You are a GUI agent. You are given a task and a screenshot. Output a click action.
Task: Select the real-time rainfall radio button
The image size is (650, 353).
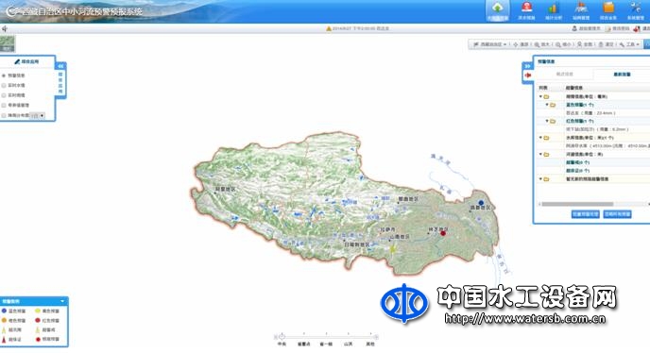4,95
